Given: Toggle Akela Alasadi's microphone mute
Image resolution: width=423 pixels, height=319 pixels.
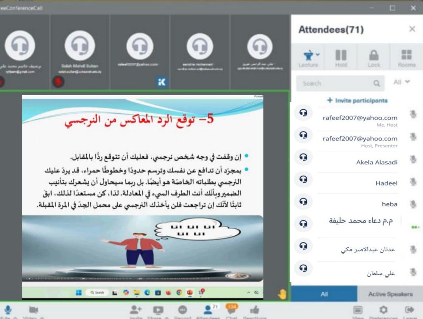Looking at the screenshot, I should click(412, 159).
